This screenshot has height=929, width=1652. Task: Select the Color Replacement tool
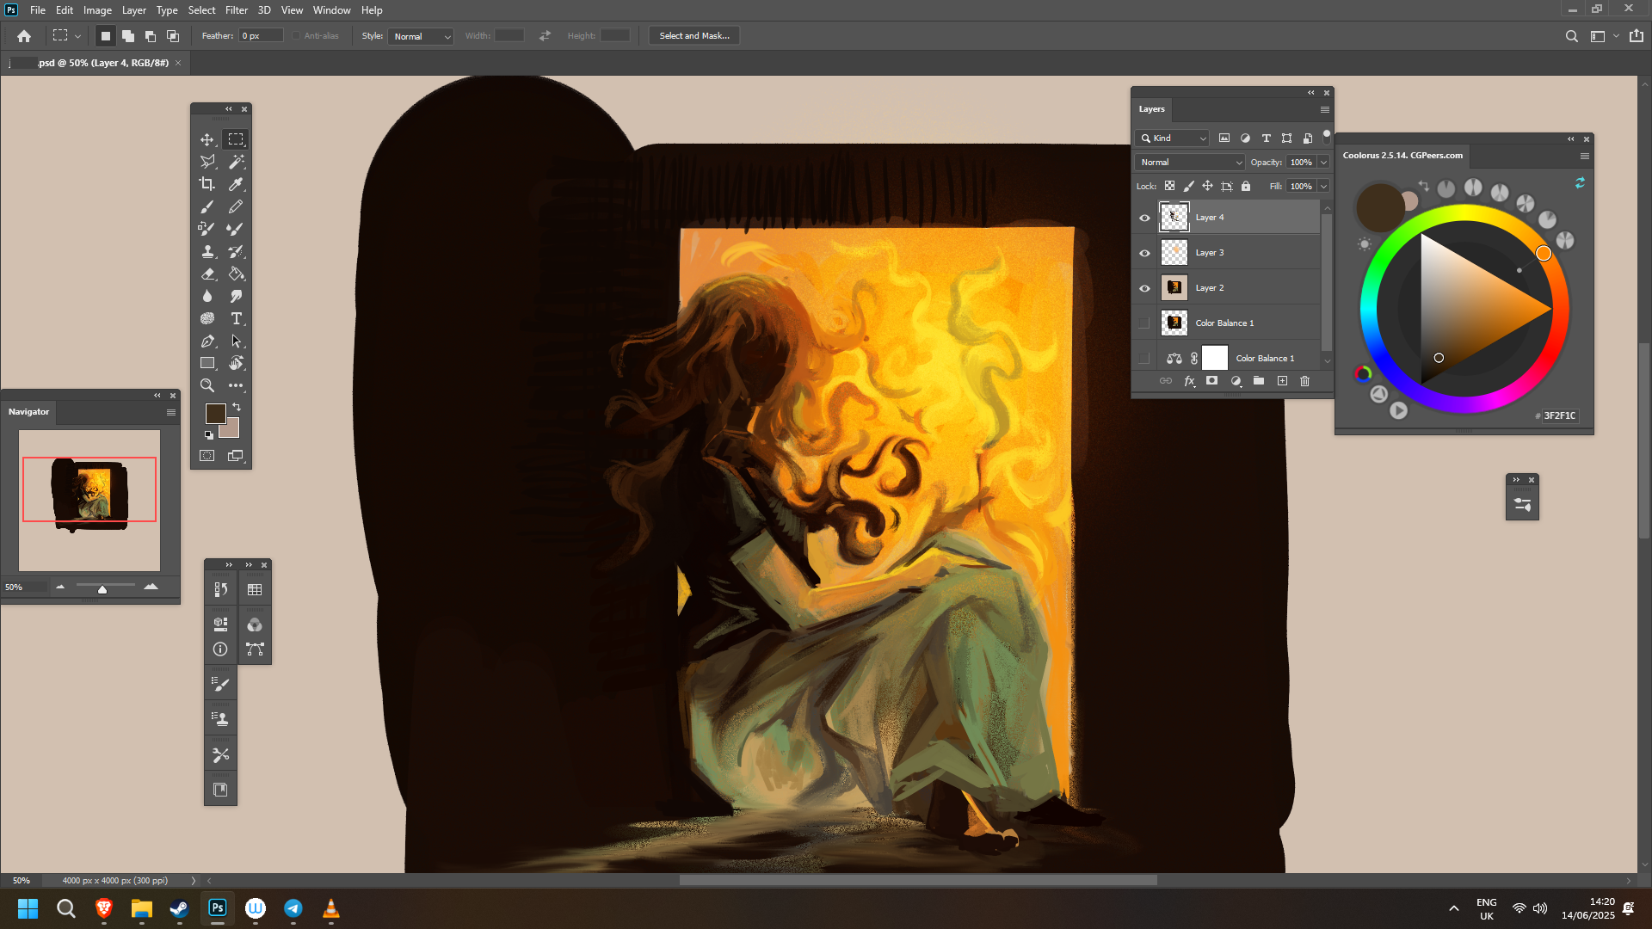coord(207,229)
